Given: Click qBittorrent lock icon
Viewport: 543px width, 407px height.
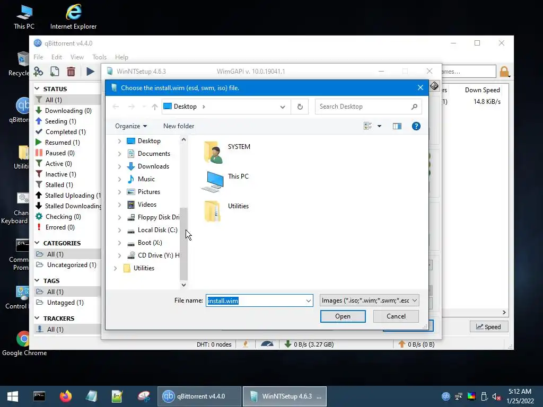Looking at the screenshot, I should 504,72.
